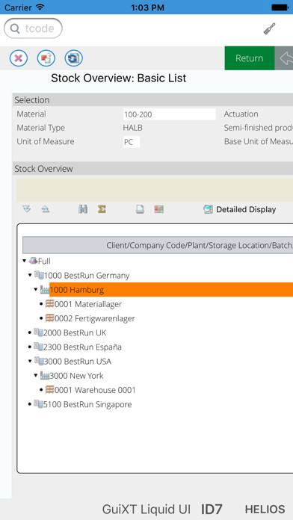Tap the Wi-Fi status icon
The width and height of the screenshot is (293, 520).
click(40, 7)
